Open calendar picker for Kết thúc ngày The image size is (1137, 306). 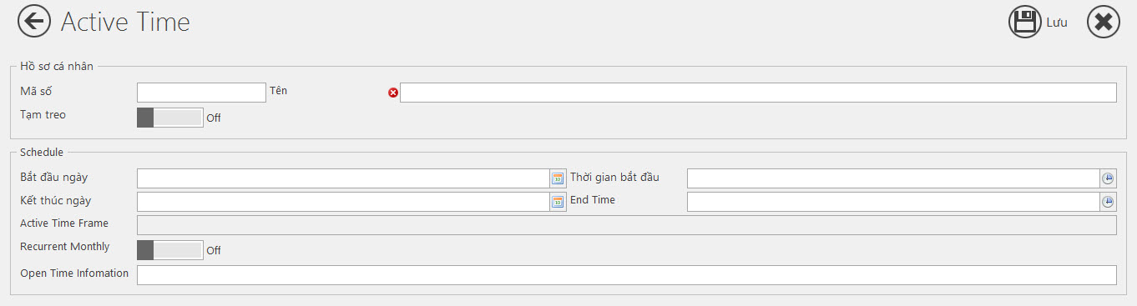click(x=558, y=202)
